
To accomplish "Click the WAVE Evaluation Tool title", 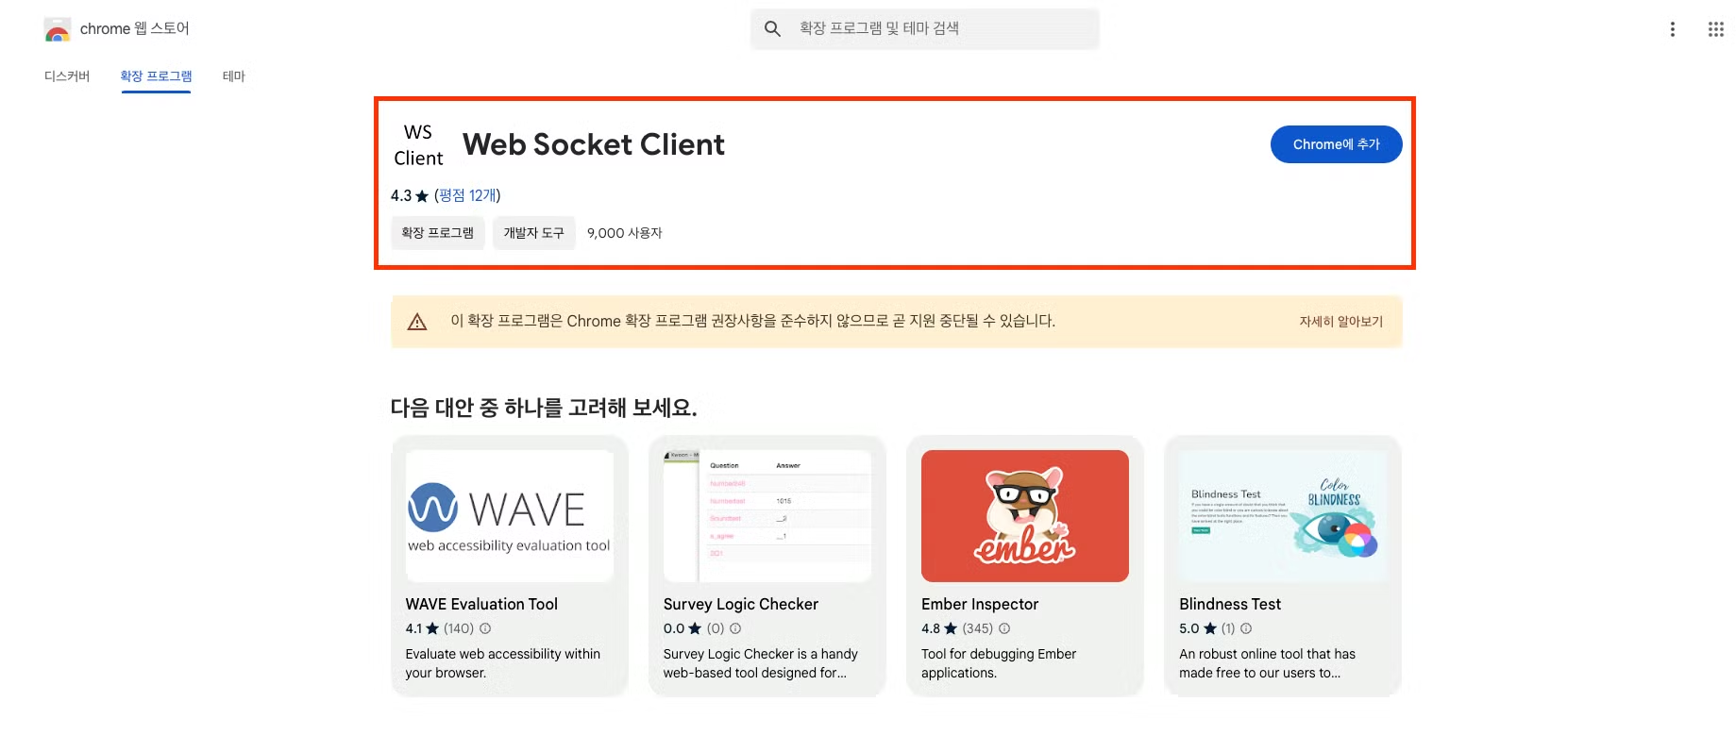I will click(x=481, y=604).
